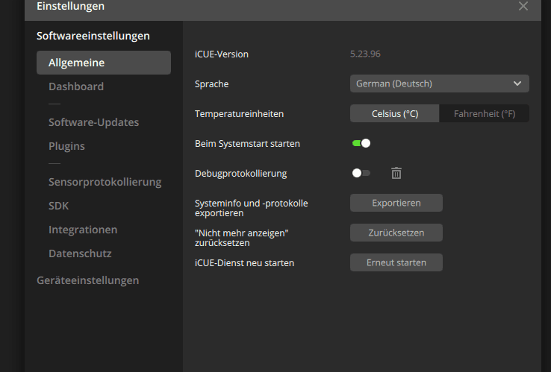
Task: Expand Geräteeinstellungen in the sidebar
Action: pyautogui.click(x=87, y=280)
